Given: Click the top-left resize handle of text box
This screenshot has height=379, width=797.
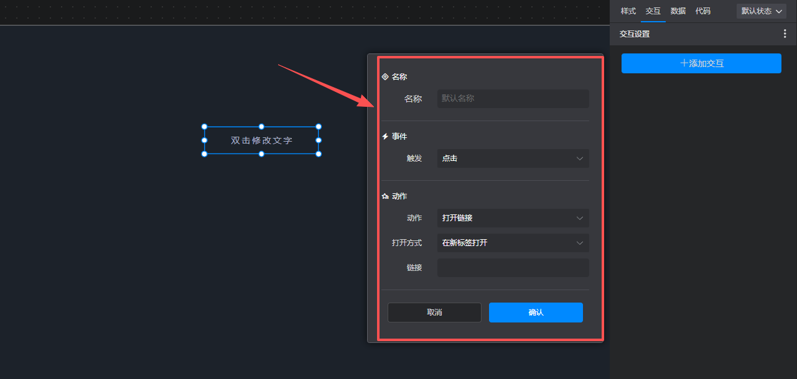Looking at the screenshot, I should click(x=205, y=127).
